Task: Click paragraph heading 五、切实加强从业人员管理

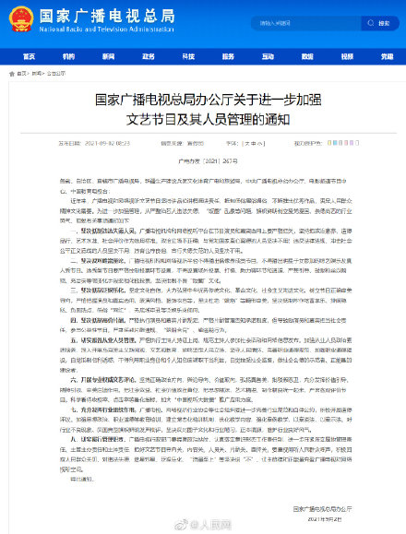Action: (x=103, y=340)
